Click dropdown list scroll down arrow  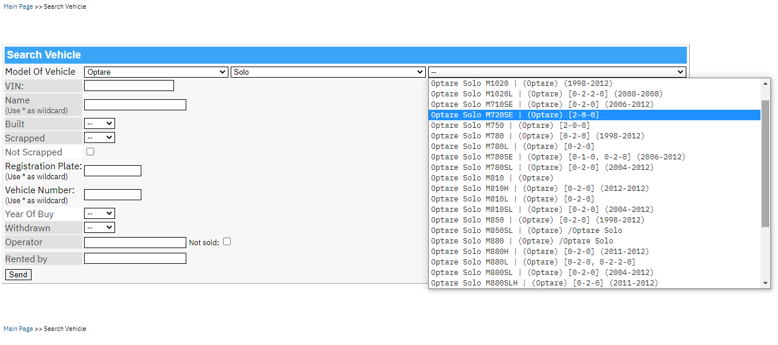[x=766, y=283]
